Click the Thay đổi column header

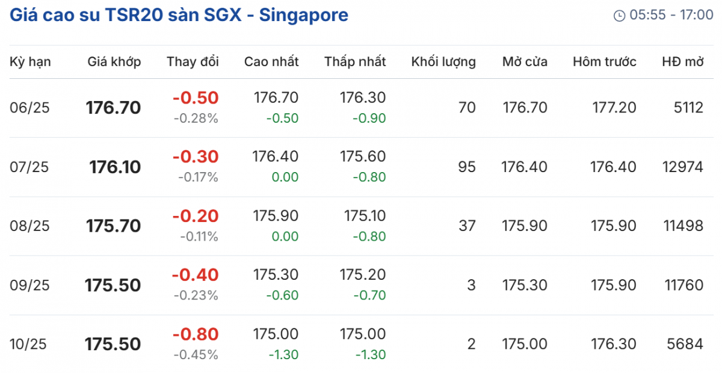click(x=193, y=61)
